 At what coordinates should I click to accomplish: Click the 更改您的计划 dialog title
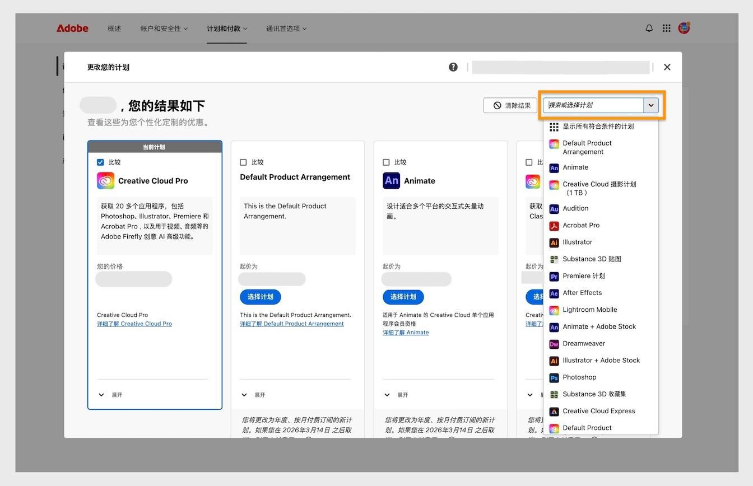coord(108,67)
